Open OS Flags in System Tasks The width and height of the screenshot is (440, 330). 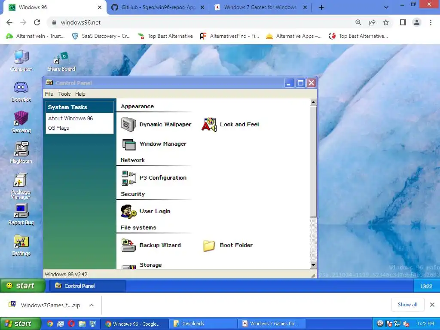pos(58,128)
